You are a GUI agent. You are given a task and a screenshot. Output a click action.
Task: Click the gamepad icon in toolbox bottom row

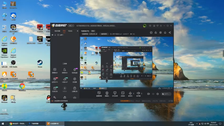pos(74,97)
